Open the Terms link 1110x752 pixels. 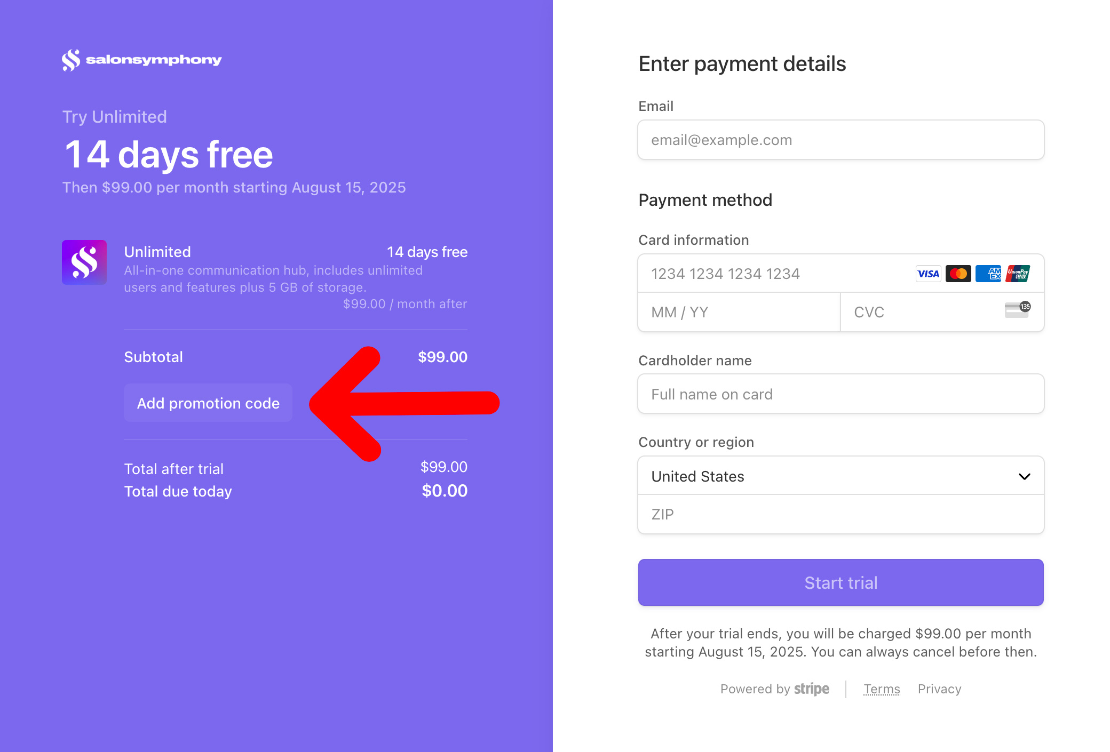pos(882,689)
